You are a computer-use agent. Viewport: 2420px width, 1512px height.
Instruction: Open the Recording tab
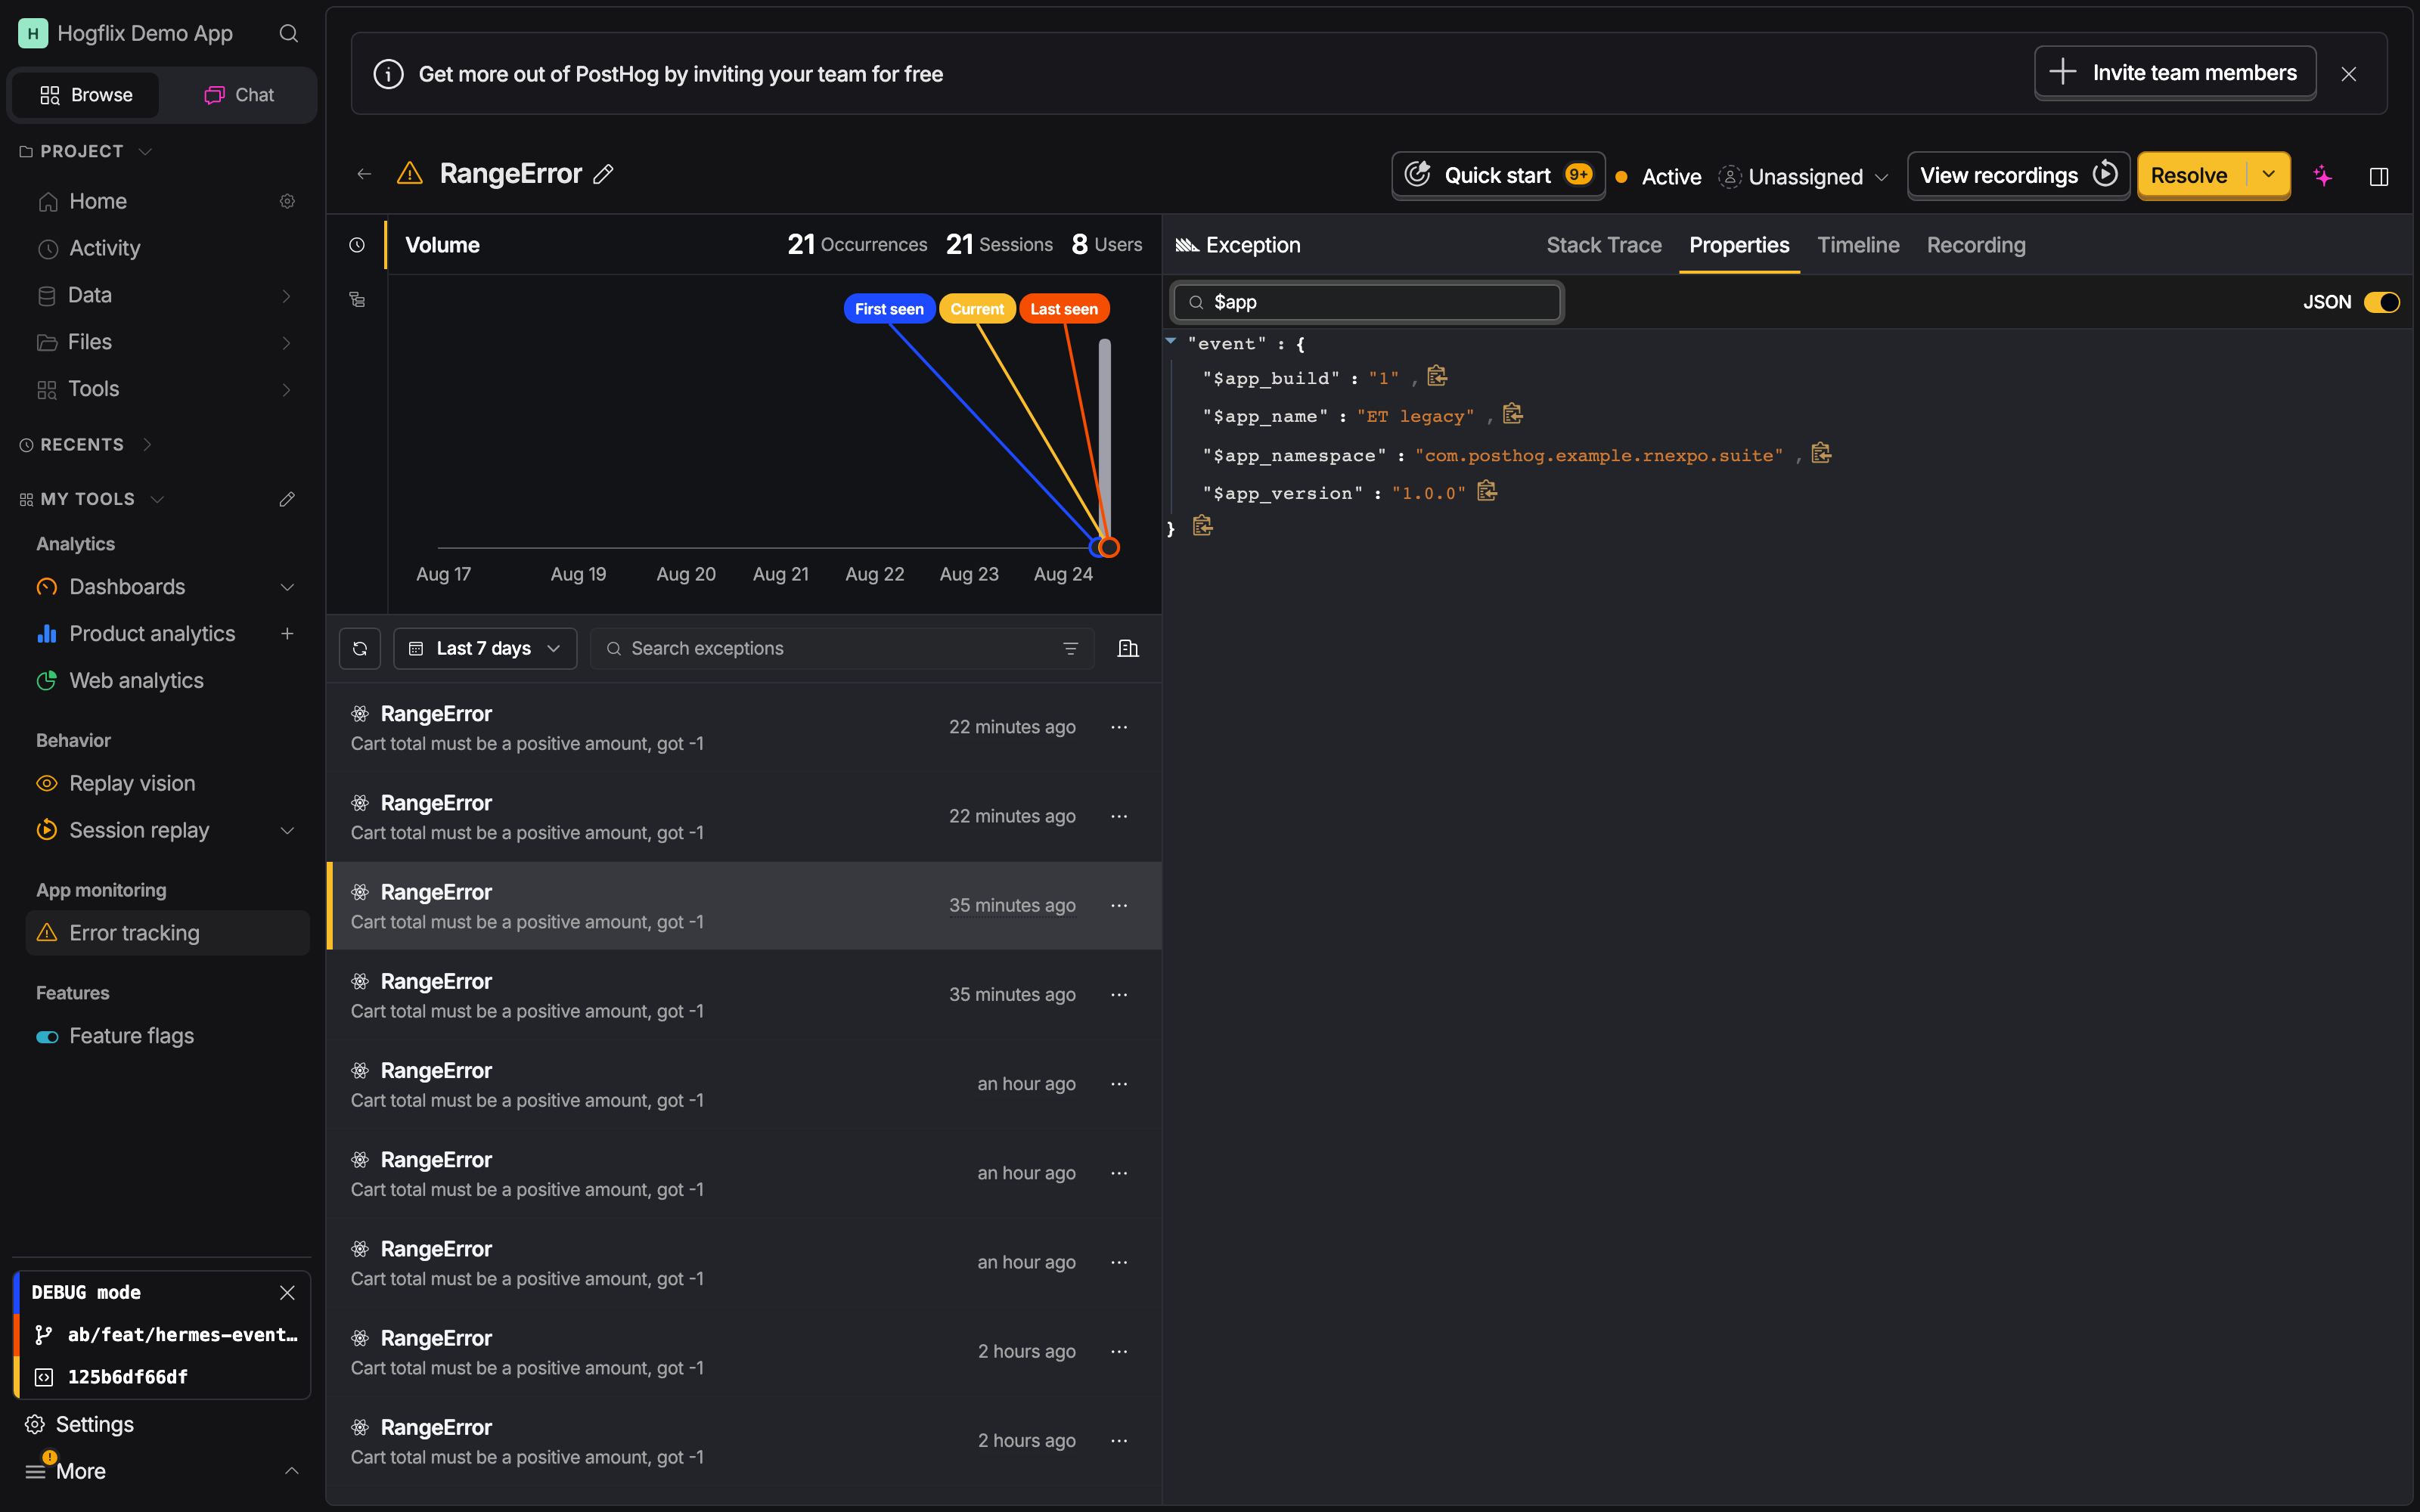pos(1976,245)
